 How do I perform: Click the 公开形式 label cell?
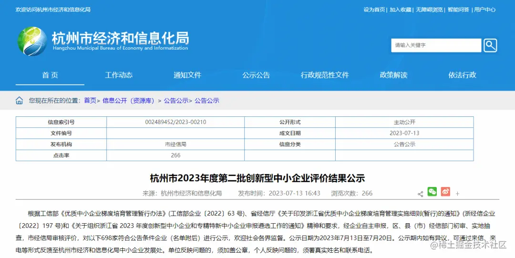tap(290, 122)
